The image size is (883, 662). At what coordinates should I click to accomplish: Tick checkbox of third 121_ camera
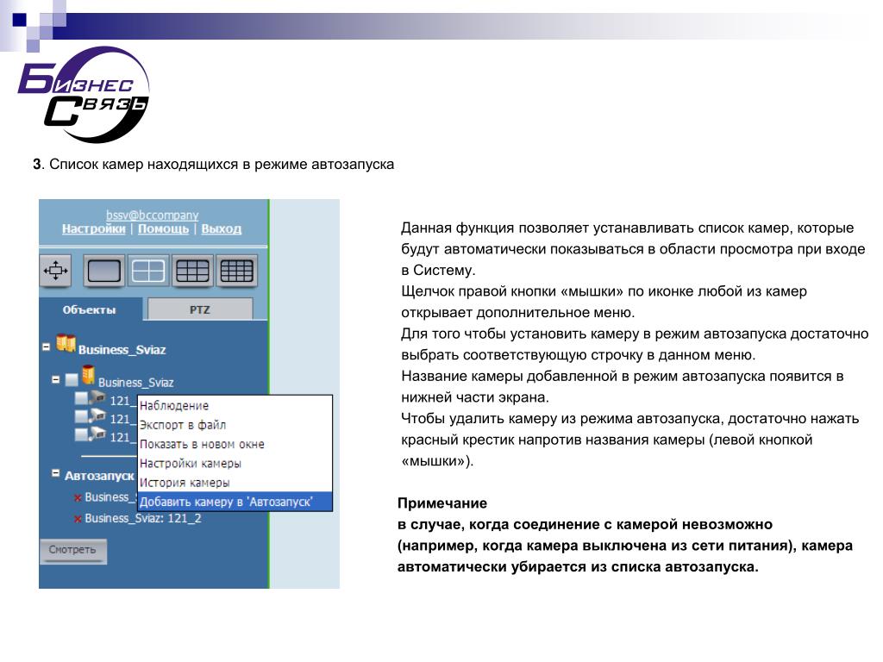(x=82, y=434)
